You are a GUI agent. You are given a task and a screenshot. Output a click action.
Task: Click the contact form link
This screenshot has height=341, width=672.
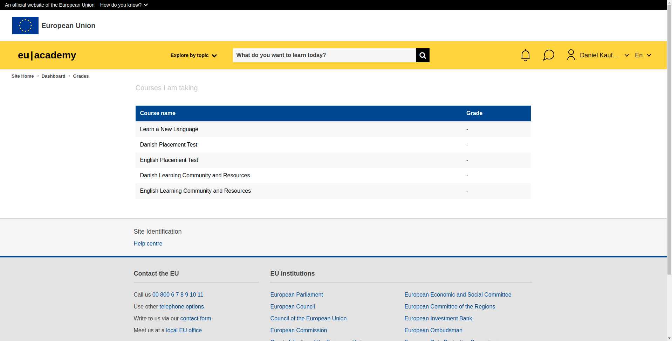click(x=196, y=319)
